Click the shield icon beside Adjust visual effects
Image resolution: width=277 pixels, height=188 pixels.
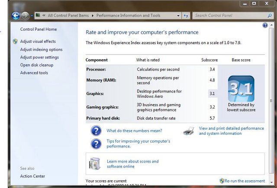16,41
